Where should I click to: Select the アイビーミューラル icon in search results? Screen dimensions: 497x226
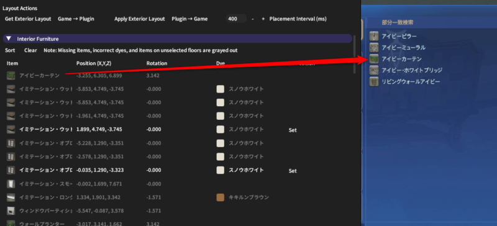(375, 48)
